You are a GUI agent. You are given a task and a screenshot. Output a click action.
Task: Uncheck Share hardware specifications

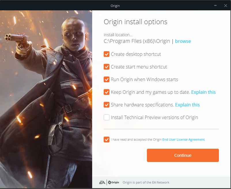point(107,105)
